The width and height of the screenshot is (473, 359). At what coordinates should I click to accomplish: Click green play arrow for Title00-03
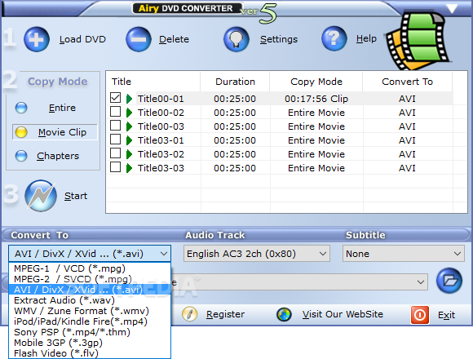point(130,126)
